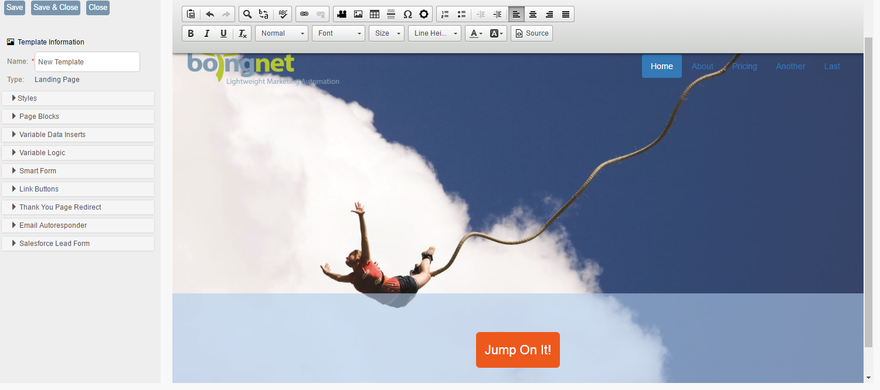Open the text color picker
880x390 pixels.
pyautogui.click(x=476, y=33)
